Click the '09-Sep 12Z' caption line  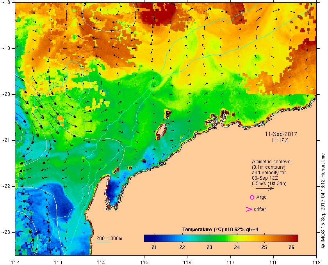coord(265,178)
